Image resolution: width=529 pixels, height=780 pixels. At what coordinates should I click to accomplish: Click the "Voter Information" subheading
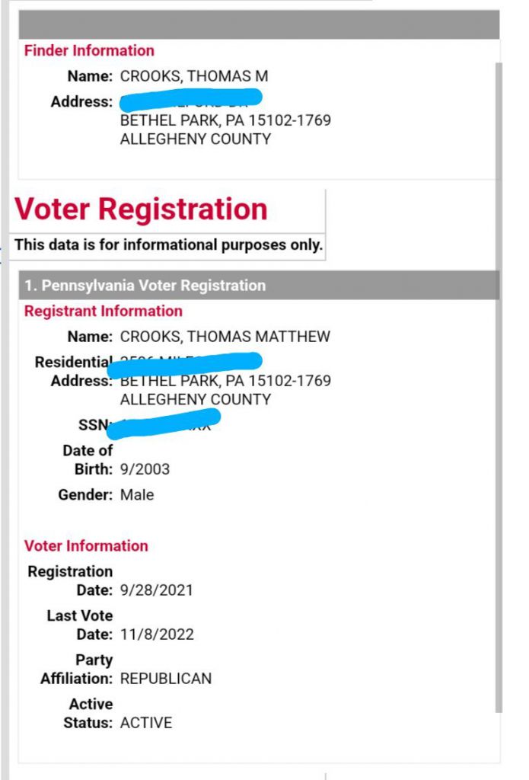click(x=86, y=546)
